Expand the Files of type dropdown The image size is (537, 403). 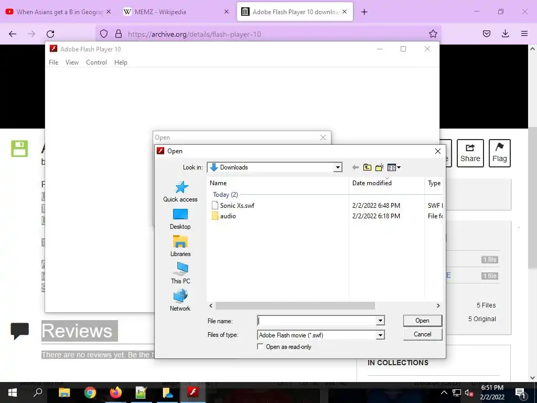pos(380,335)
